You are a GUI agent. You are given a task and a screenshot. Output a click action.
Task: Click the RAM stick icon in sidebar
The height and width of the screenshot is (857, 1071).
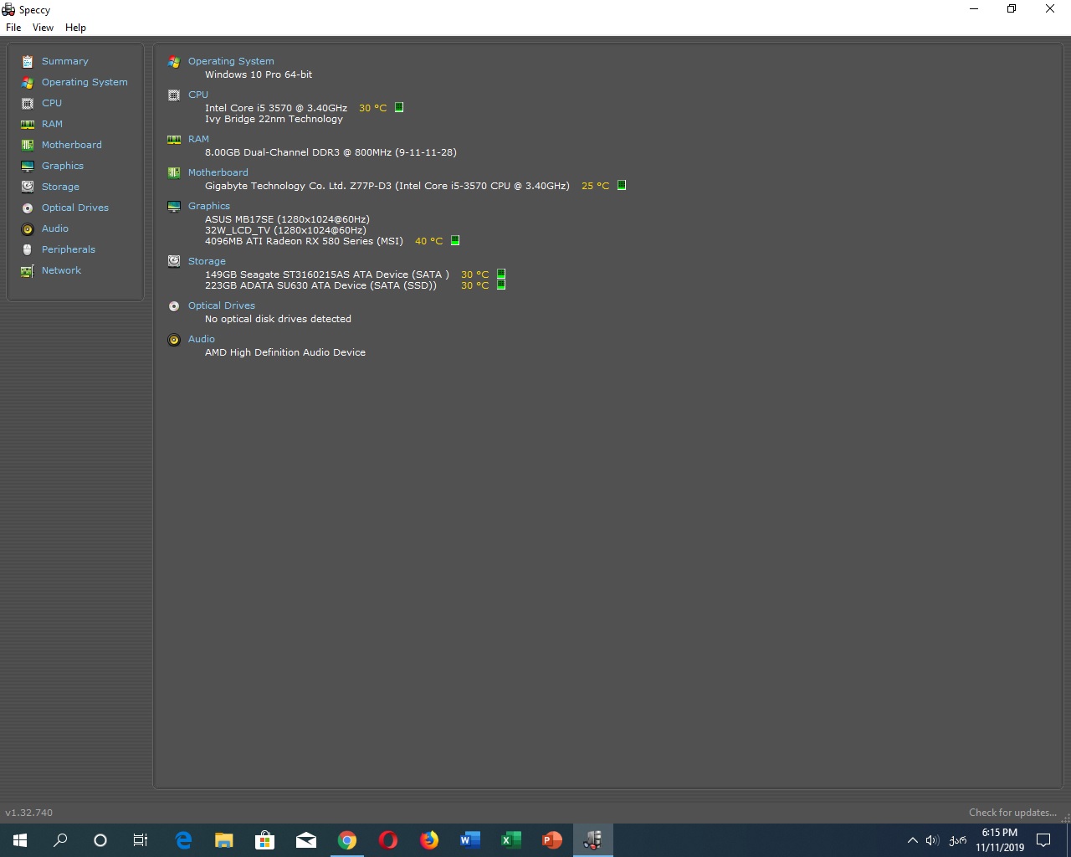28,124
